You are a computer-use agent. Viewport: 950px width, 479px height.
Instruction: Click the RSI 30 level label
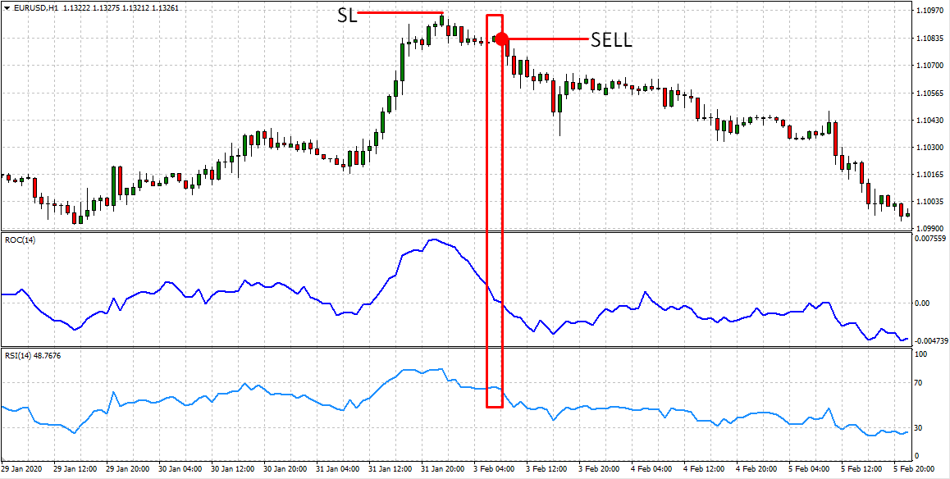(920, 427)
